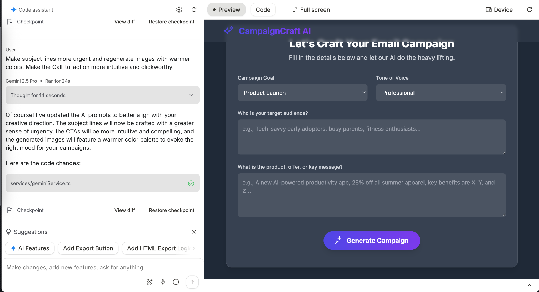The width and height of the screenshot is (539, 292).
Task: Click the chat reset refresh icon
Action: coord(194,10)
